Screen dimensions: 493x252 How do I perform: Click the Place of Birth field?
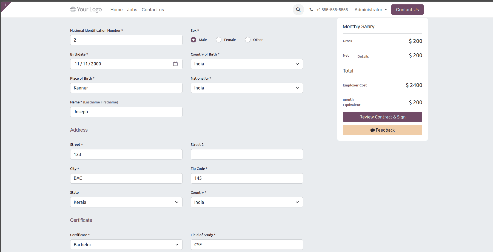point(126,88)
